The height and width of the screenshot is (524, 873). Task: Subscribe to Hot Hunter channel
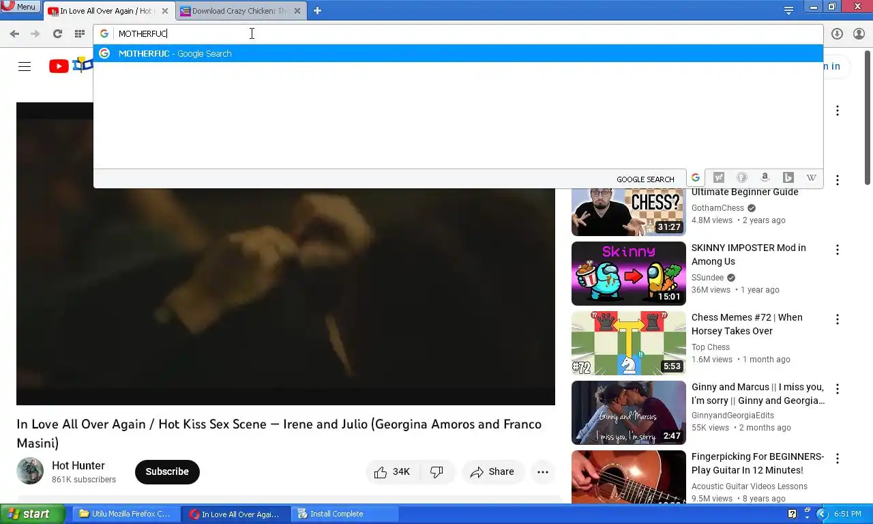tap(167, 471)
